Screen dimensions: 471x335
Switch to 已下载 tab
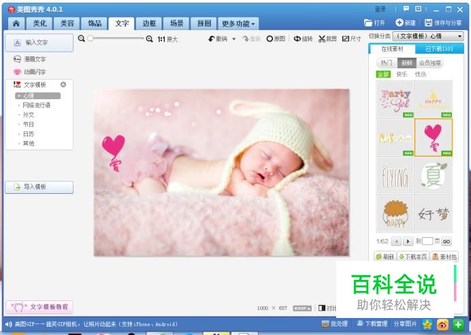[439, 49]
